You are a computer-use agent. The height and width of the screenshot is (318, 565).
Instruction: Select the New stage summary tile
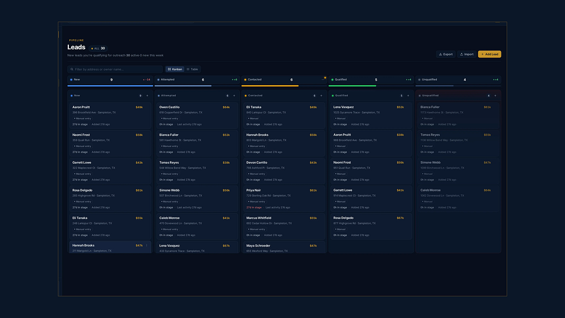110,79
